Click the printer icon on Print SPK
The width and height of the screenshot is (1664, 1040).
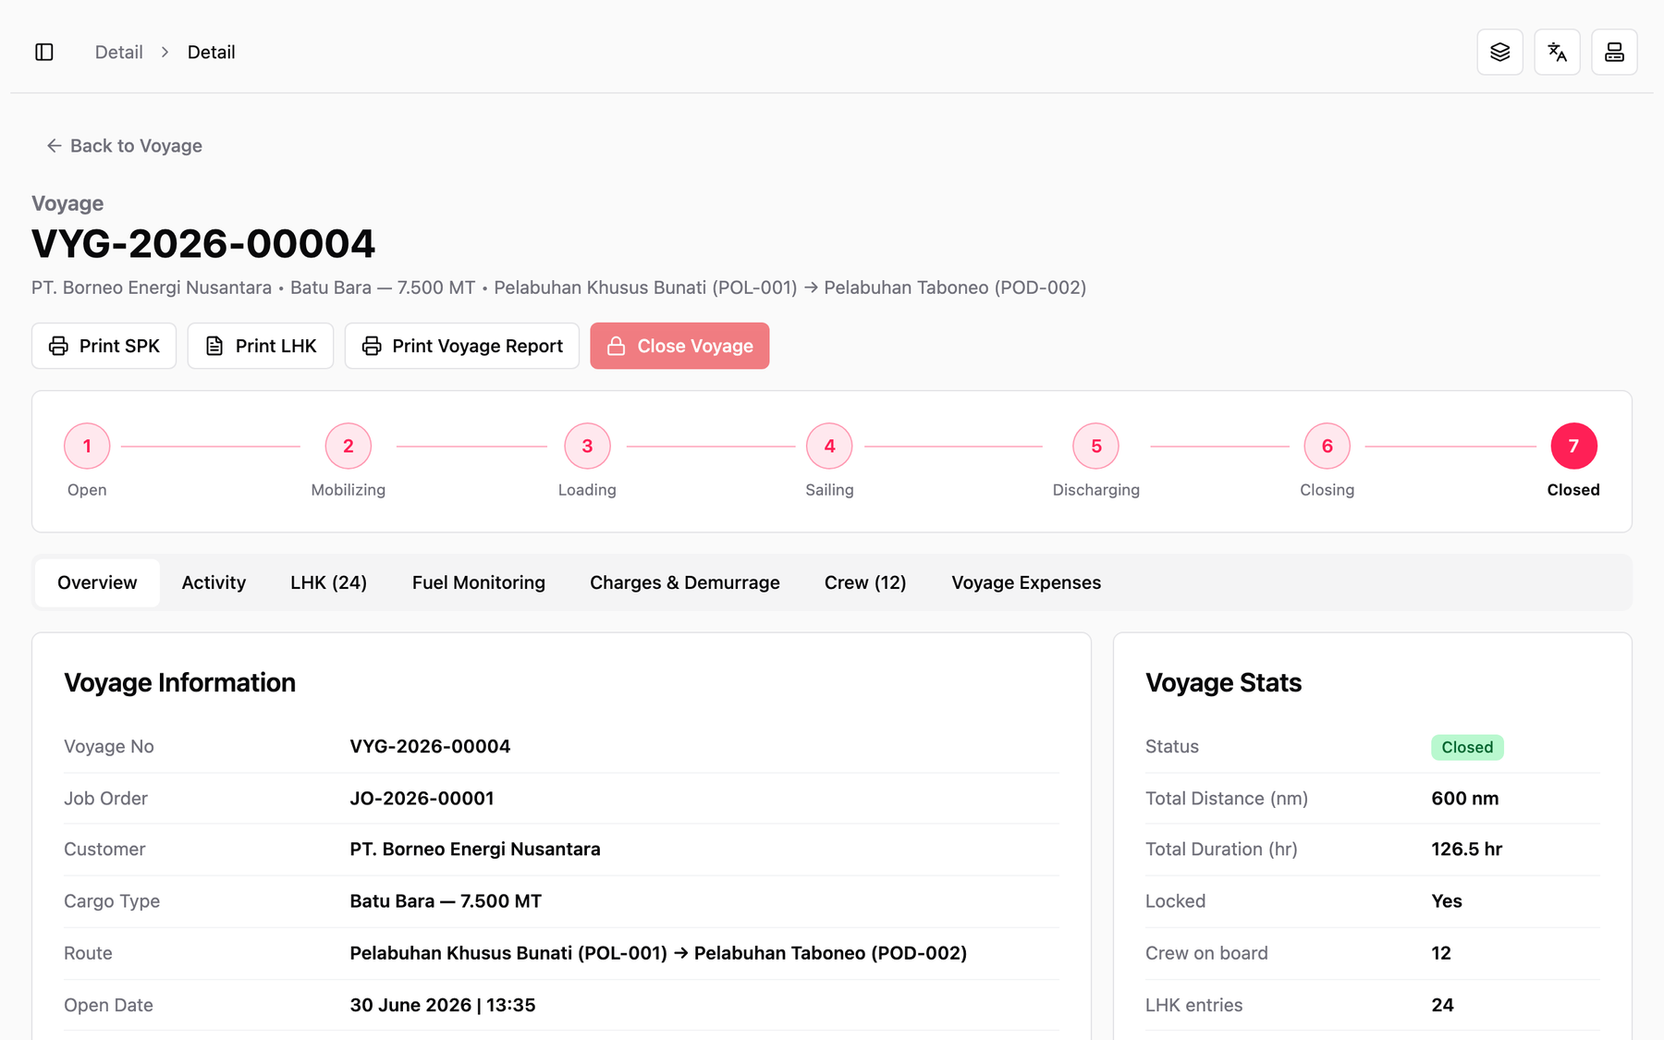tap(58, 346)
